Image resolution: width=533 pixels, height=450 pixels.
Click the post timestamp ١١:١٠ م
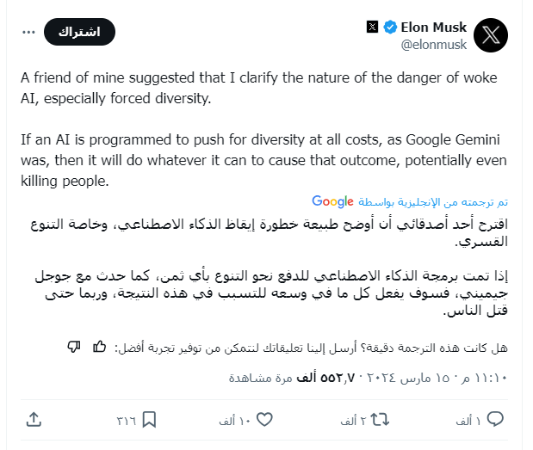click(x=489, y=378)
